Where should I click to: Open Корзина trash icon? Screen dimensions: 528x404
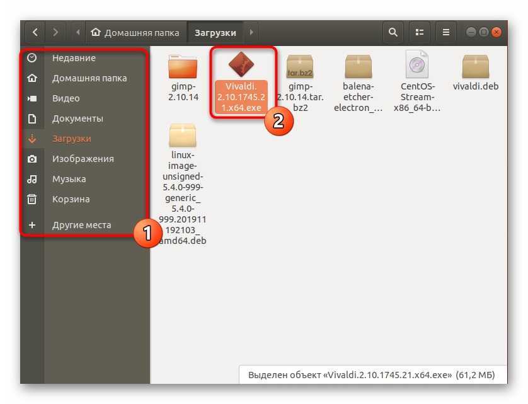(32, 199)
